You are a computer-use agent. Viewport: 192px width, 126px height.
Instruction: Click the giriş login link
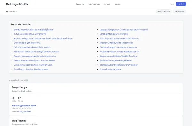[172, 4]
